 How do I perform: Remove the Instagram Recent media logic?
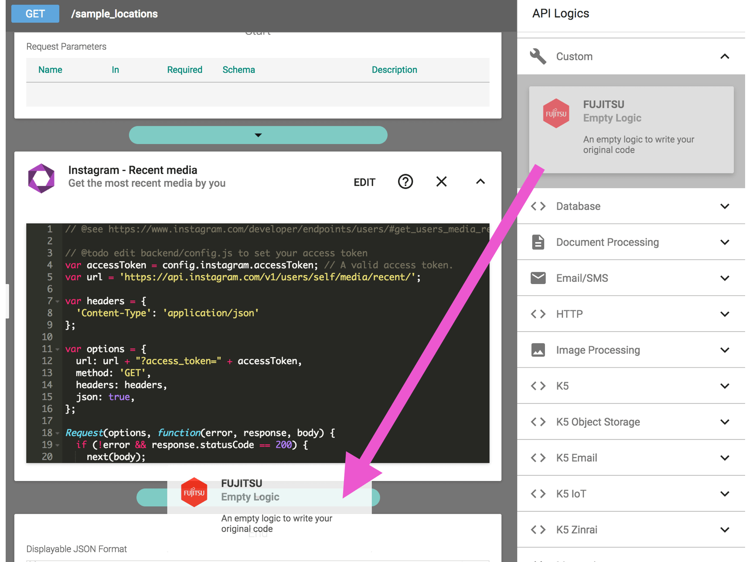click(x=442, y=182)
